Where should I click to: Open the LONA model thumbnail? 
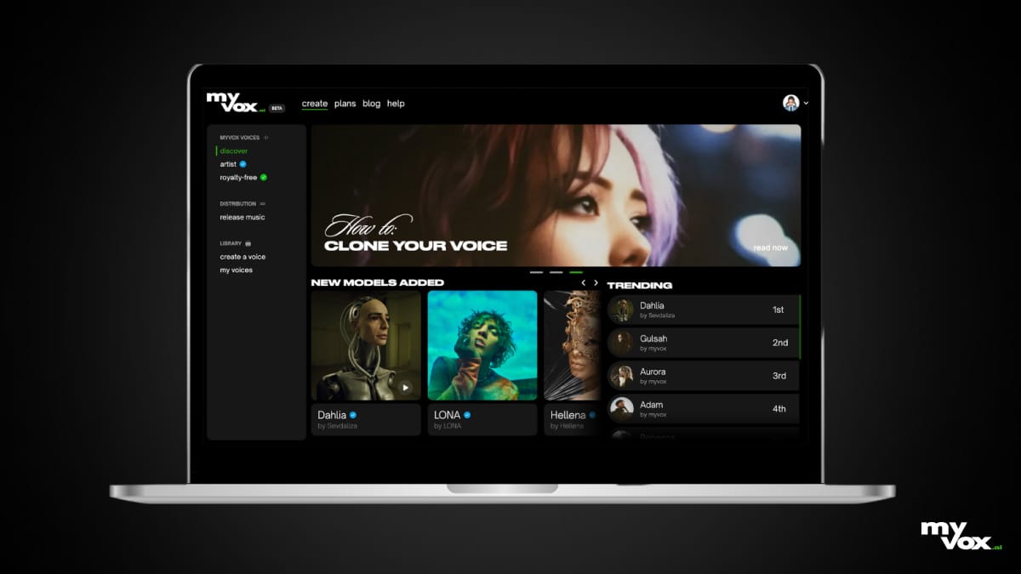(x=482, y=345)
